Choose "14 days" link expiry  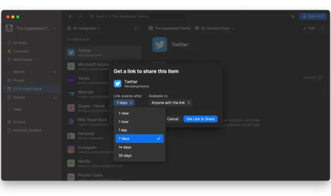tap(140, 147)
